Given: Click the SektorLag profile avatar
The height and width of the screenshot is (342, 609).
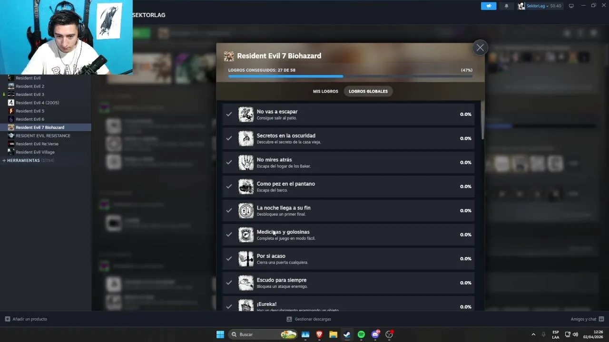Looking at the screenshot, I should (521, 6).
